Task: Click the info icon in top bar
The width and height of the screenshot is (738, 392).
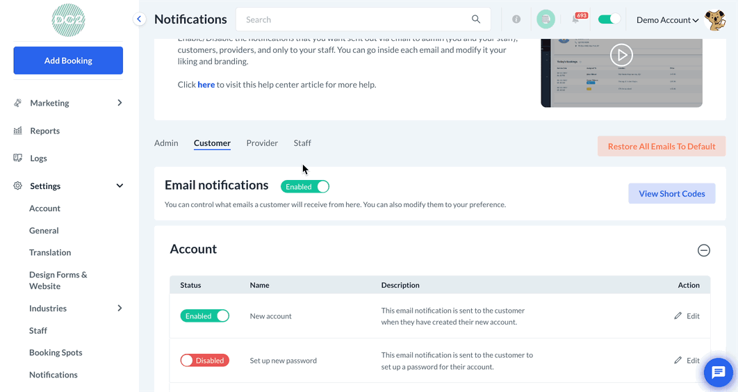Action: pyautogui.click(x=516, y=19)
